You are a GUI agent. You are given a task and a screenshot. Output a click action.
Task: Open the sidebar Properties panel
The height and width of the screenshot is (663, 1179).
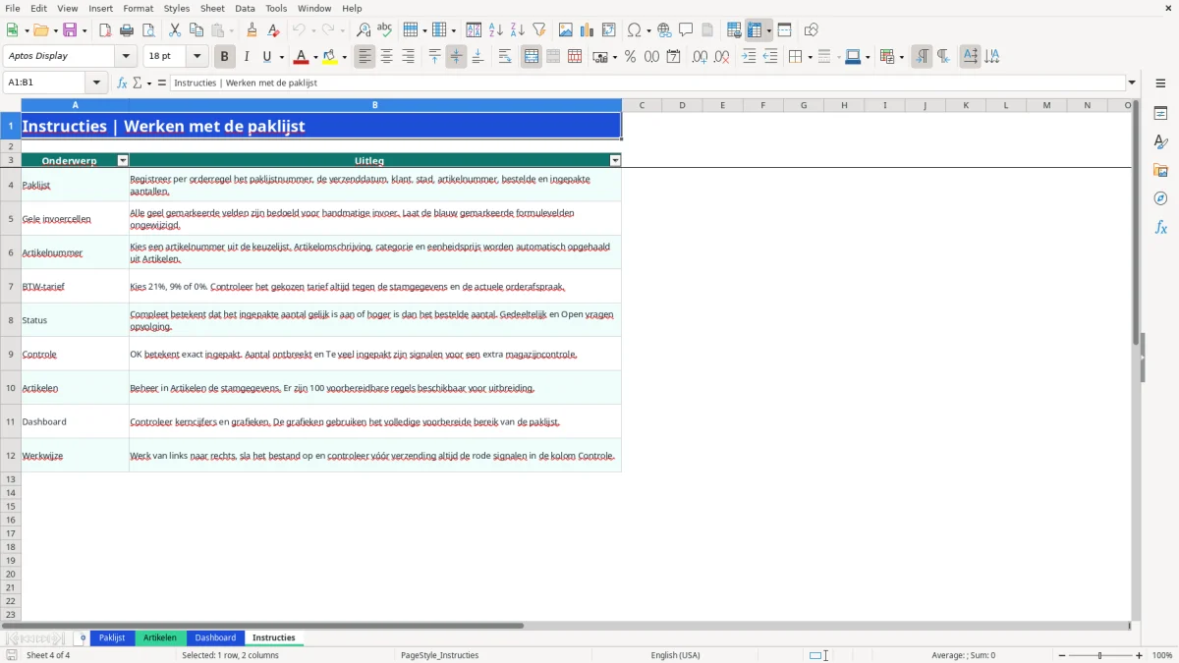pyautogui.click(x=1160, y=113)
